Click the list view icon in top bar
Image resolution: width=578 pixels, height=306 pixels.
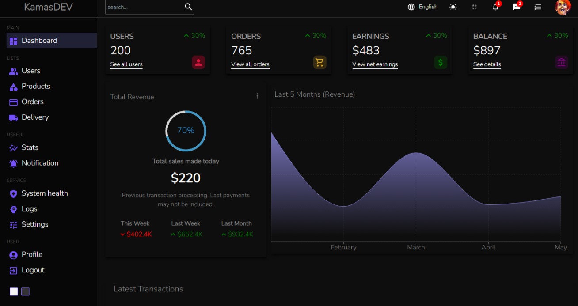pos(538,7)
